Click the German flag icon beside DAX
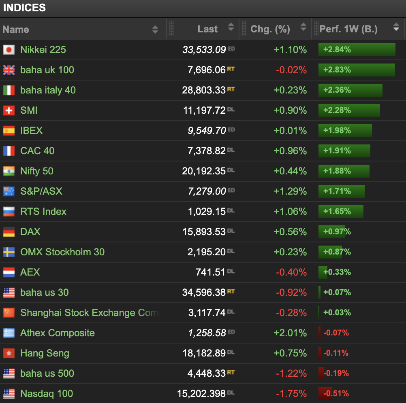This screenshot has height=403, width=406. [x=9, y=232]
